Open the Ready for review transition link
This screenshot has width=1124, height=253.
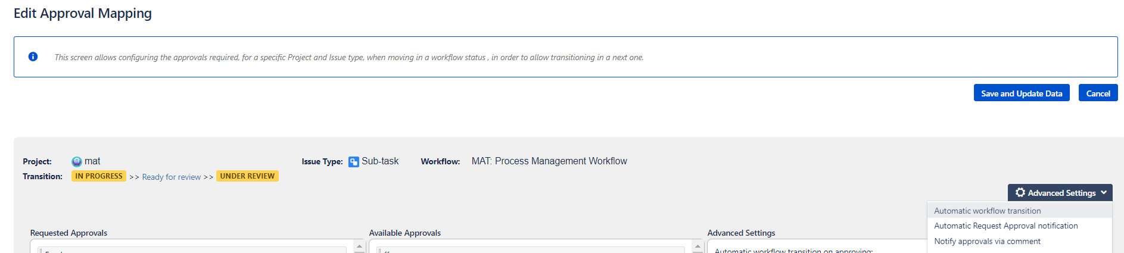click(172, 177)
